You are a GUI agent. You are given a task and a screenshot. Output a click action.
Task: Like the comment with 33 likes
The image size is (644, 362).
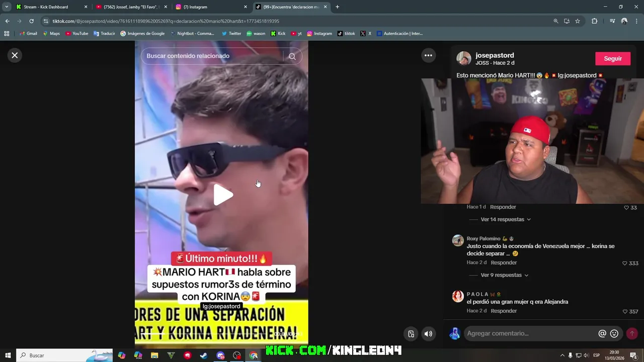(x=626, y=207)
